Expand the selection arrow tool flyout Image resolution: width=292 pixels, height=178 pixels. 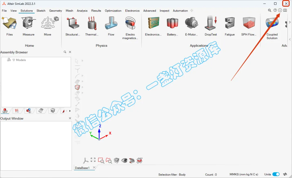point(82,61)
